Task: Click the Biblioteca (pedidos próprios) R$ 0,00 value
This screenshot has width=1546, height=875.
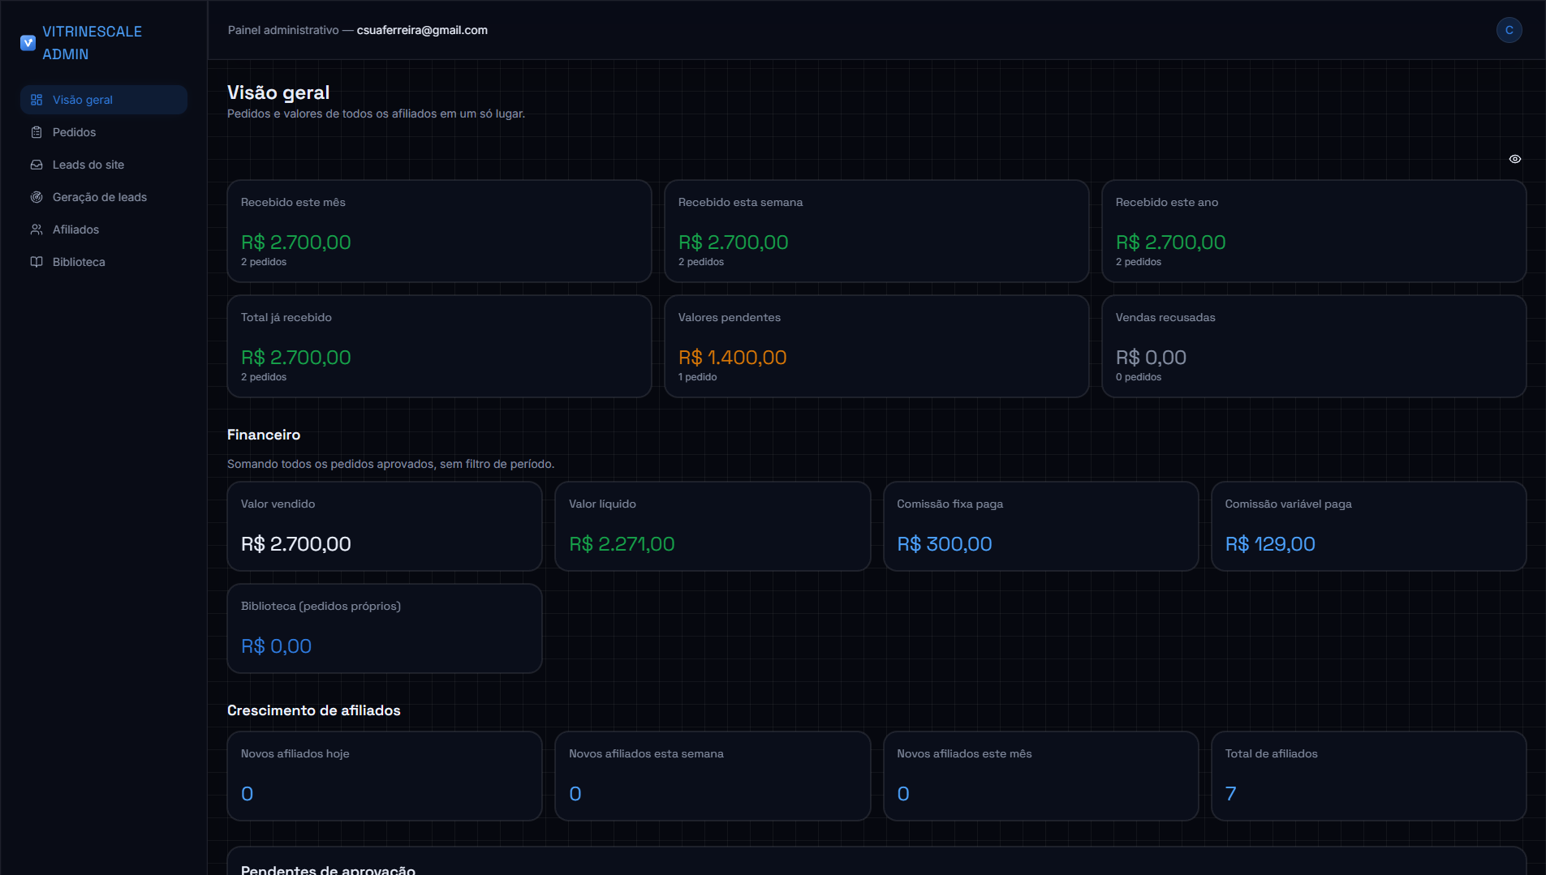Action: click(x=276, y=646)
